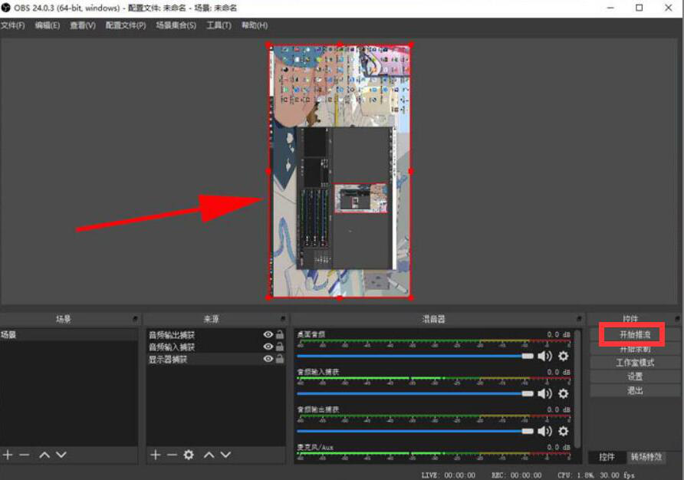Open the 编辑(E) menu
This screenshot has height=480, width=684.
tap(47, 25)
